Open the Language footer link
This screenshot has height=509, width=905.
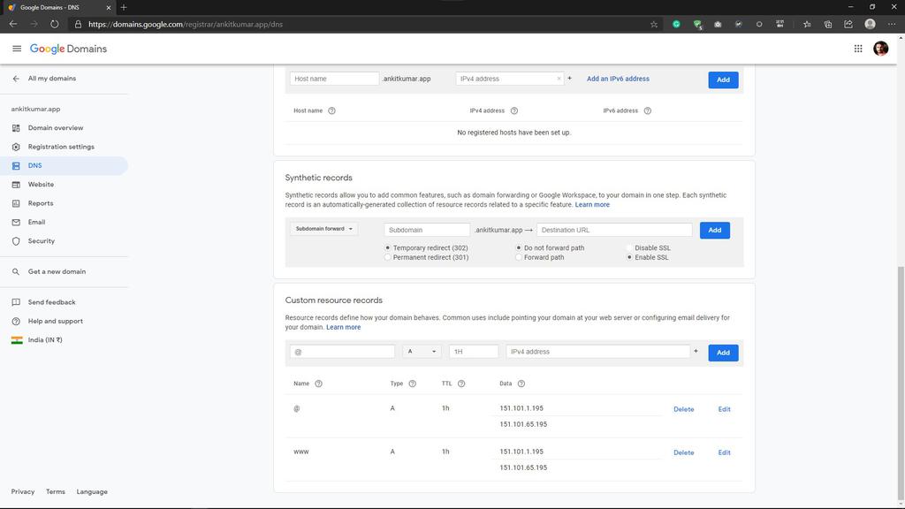(92, 491)
